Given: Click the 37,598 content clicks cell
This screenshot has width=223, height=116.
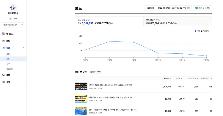Looking at the screenshot, I should pos(195,86).
